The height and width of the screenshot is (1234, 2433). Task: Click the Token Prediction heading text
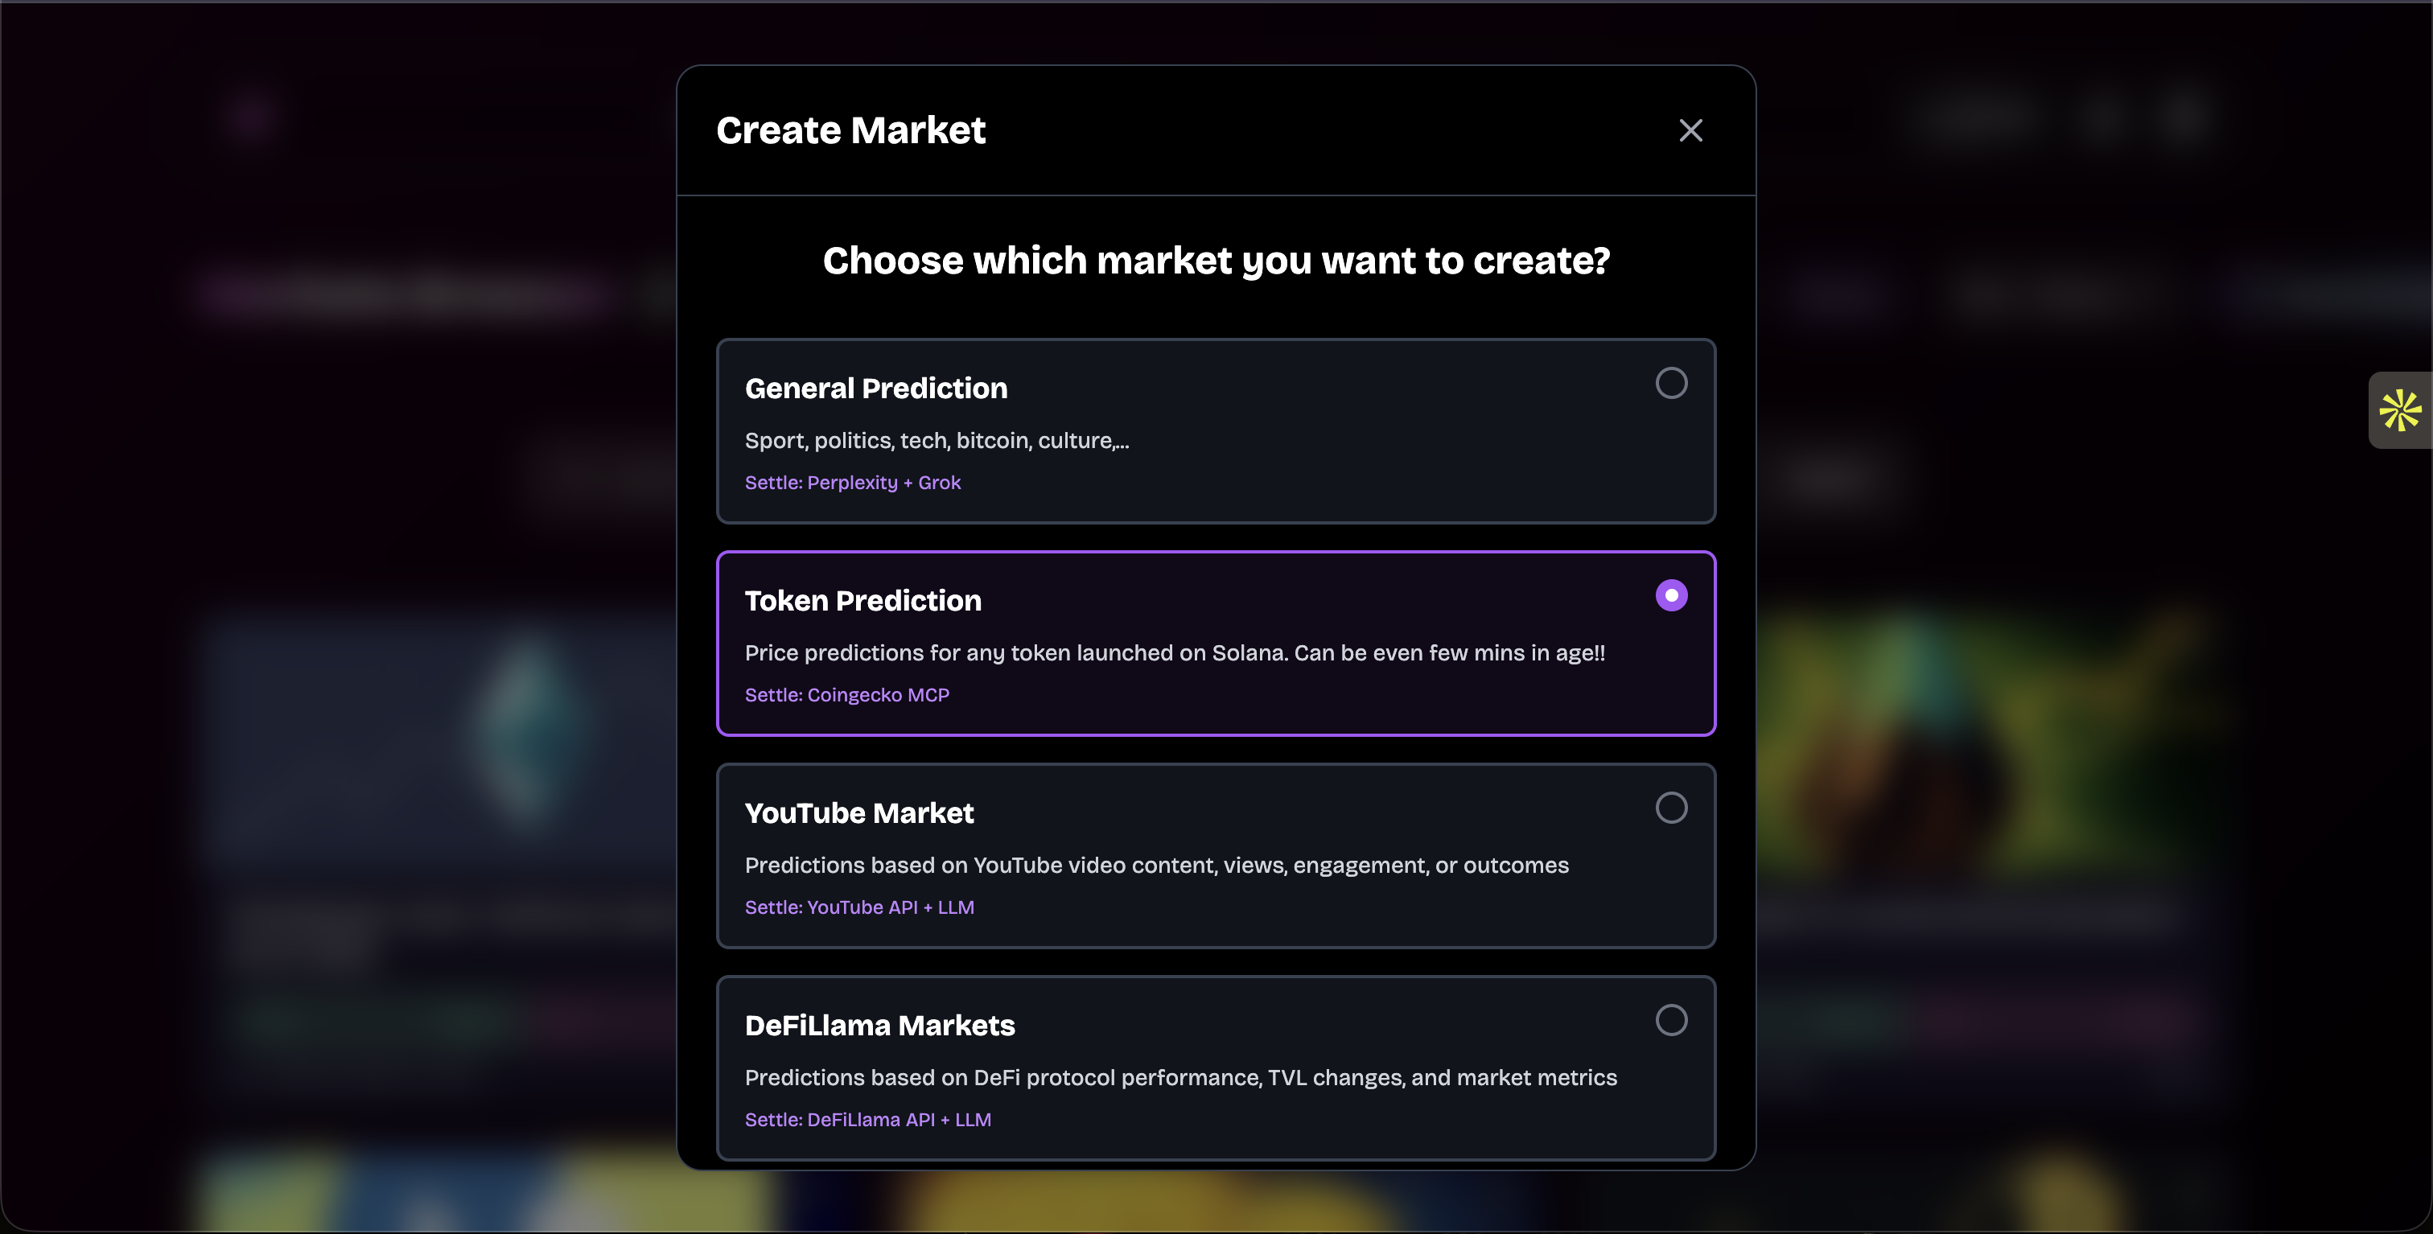click(862, 600)
